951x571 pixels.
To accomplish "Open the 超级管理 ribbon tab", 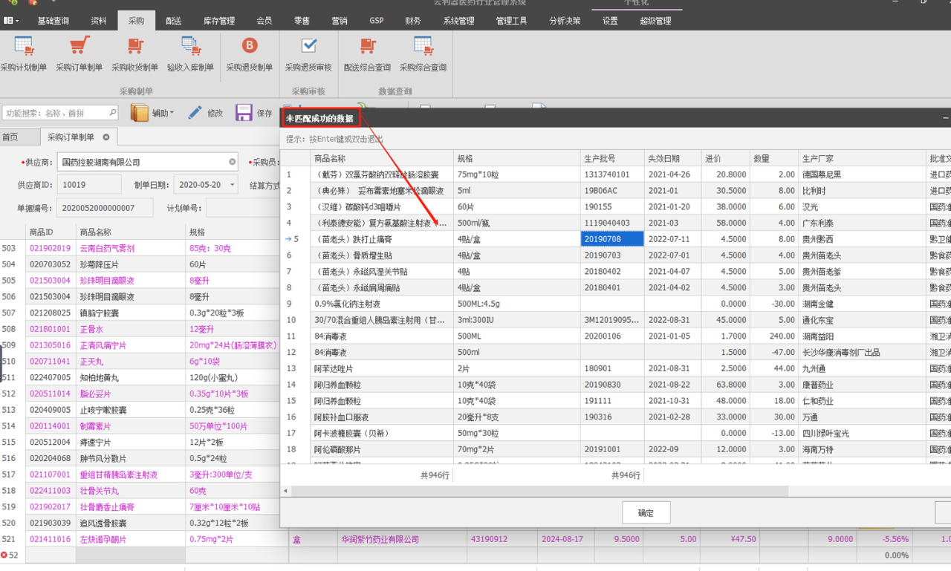I will [655, 21].
